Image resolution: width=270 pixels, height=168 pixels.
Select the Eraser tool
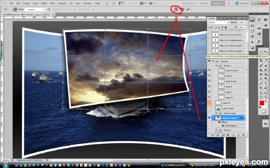tap(261, 74)
